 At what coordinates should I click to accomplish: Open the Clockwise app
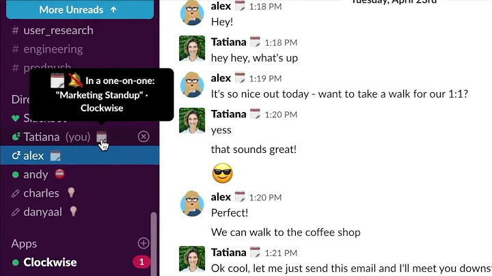click(x=50, y=262)
